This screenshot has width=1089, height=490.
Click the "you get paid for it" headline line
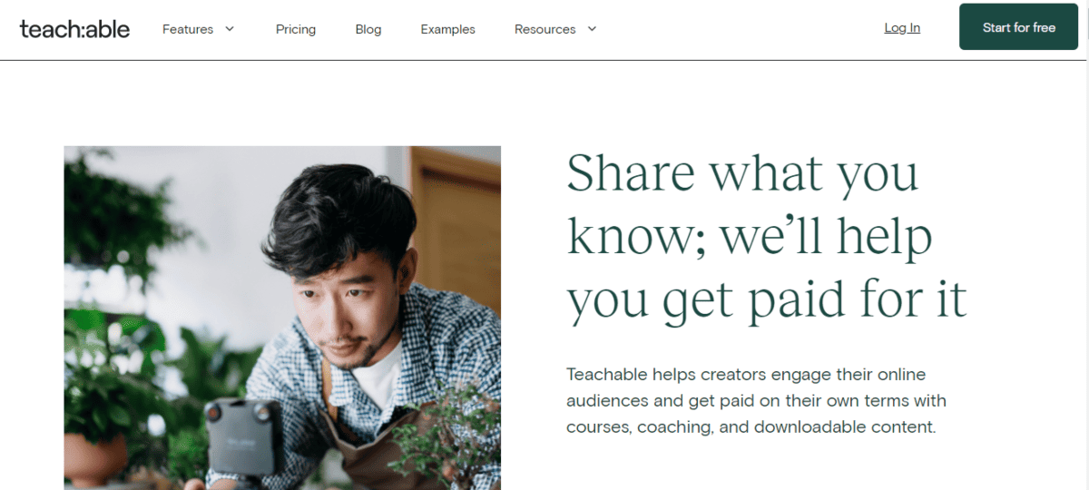click(x=767, y=300)
